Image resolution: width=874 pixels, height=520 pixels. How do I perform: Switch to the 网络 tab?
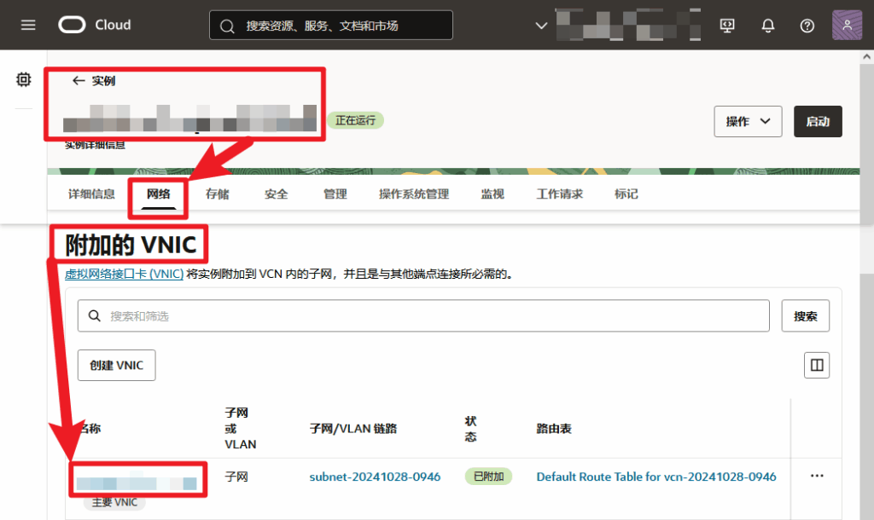pyautogui.click(x=158, y=194)
